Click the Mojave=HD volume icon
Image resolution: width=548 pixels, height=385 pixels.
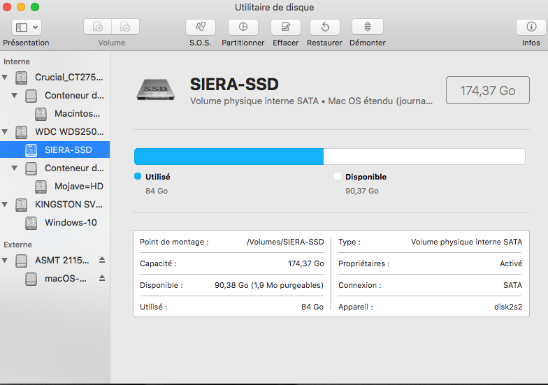pyautogui.click(x=41, y=187)
